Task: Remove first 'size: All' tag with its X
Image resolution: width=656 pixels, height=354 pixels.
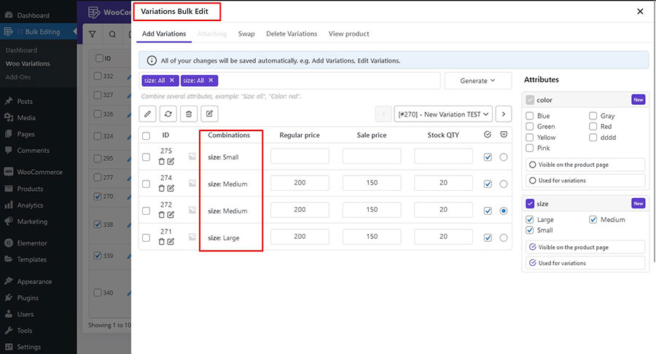Action: pos(172,80)
